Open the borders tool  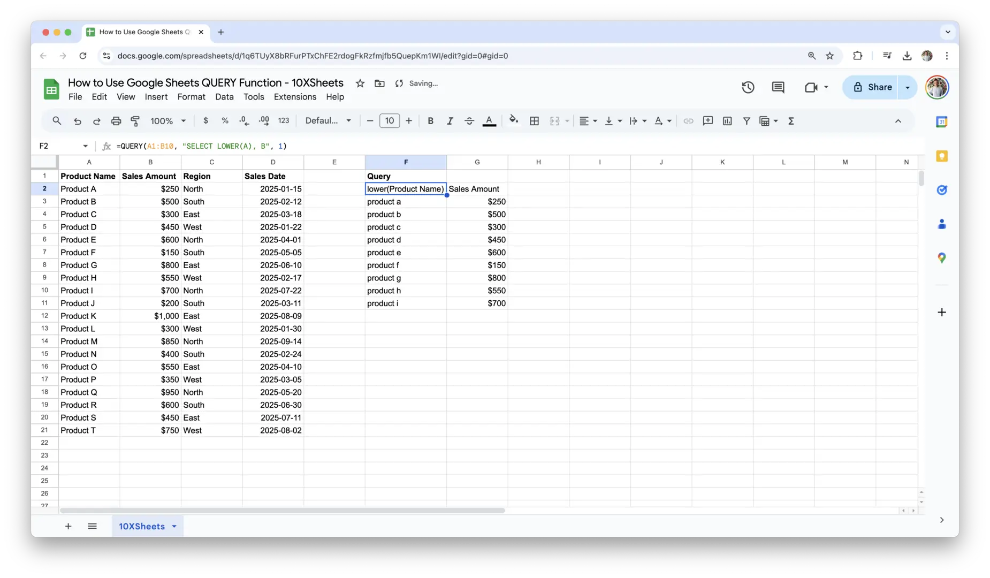pos(534,121)
